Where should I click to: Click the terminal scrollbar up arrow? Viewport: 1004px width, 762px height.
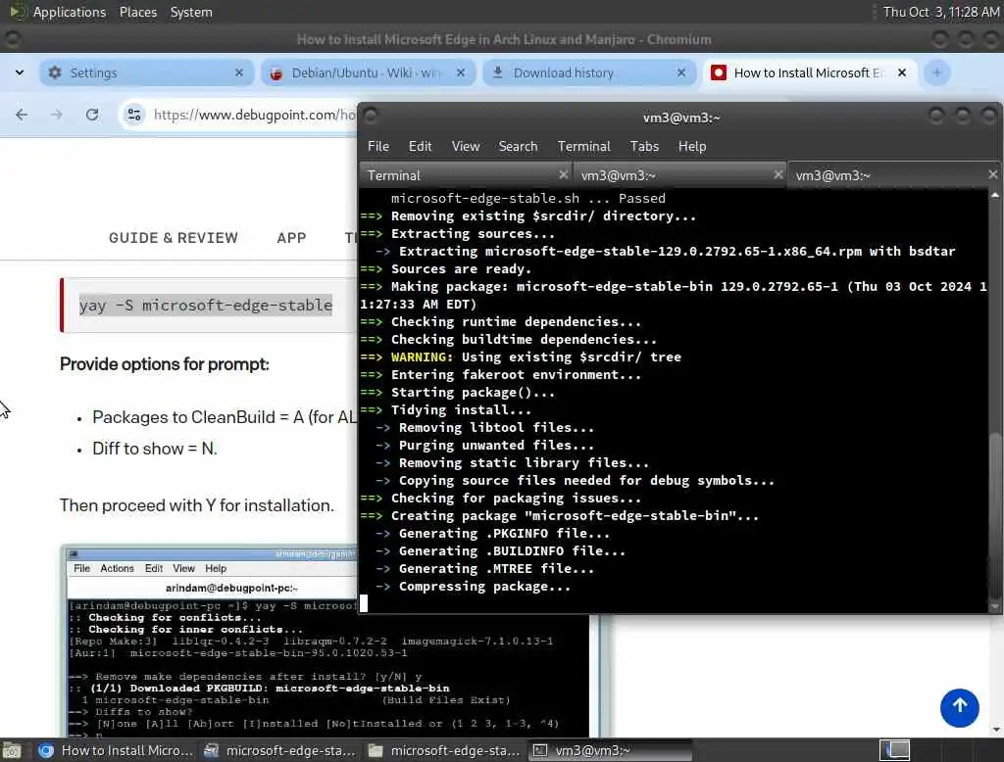click(x=994, y=195)
